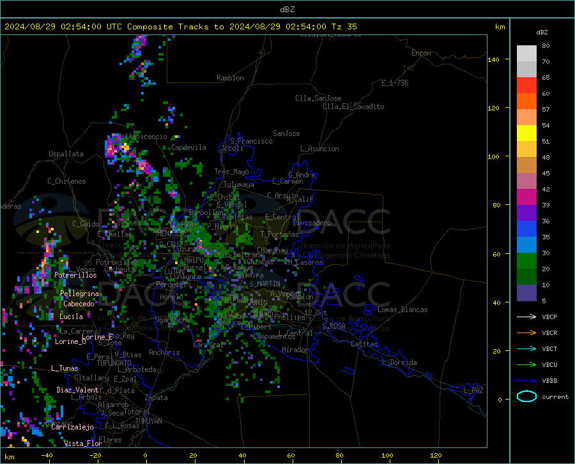Click the L_Dormida place label
575x464 pixels.
click(399, 363)
